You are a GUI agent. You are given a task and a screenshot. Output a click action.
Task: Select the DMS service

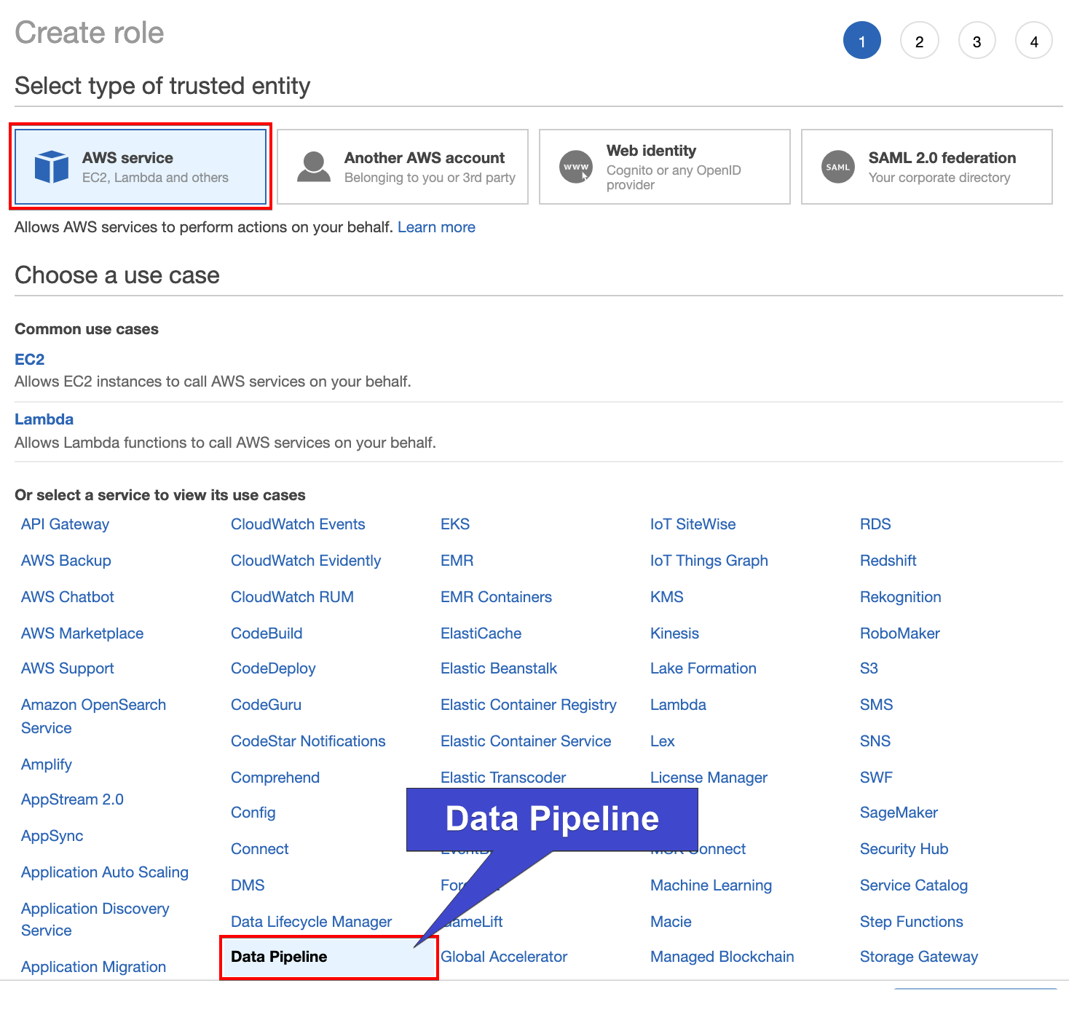[x=248, y=885]
